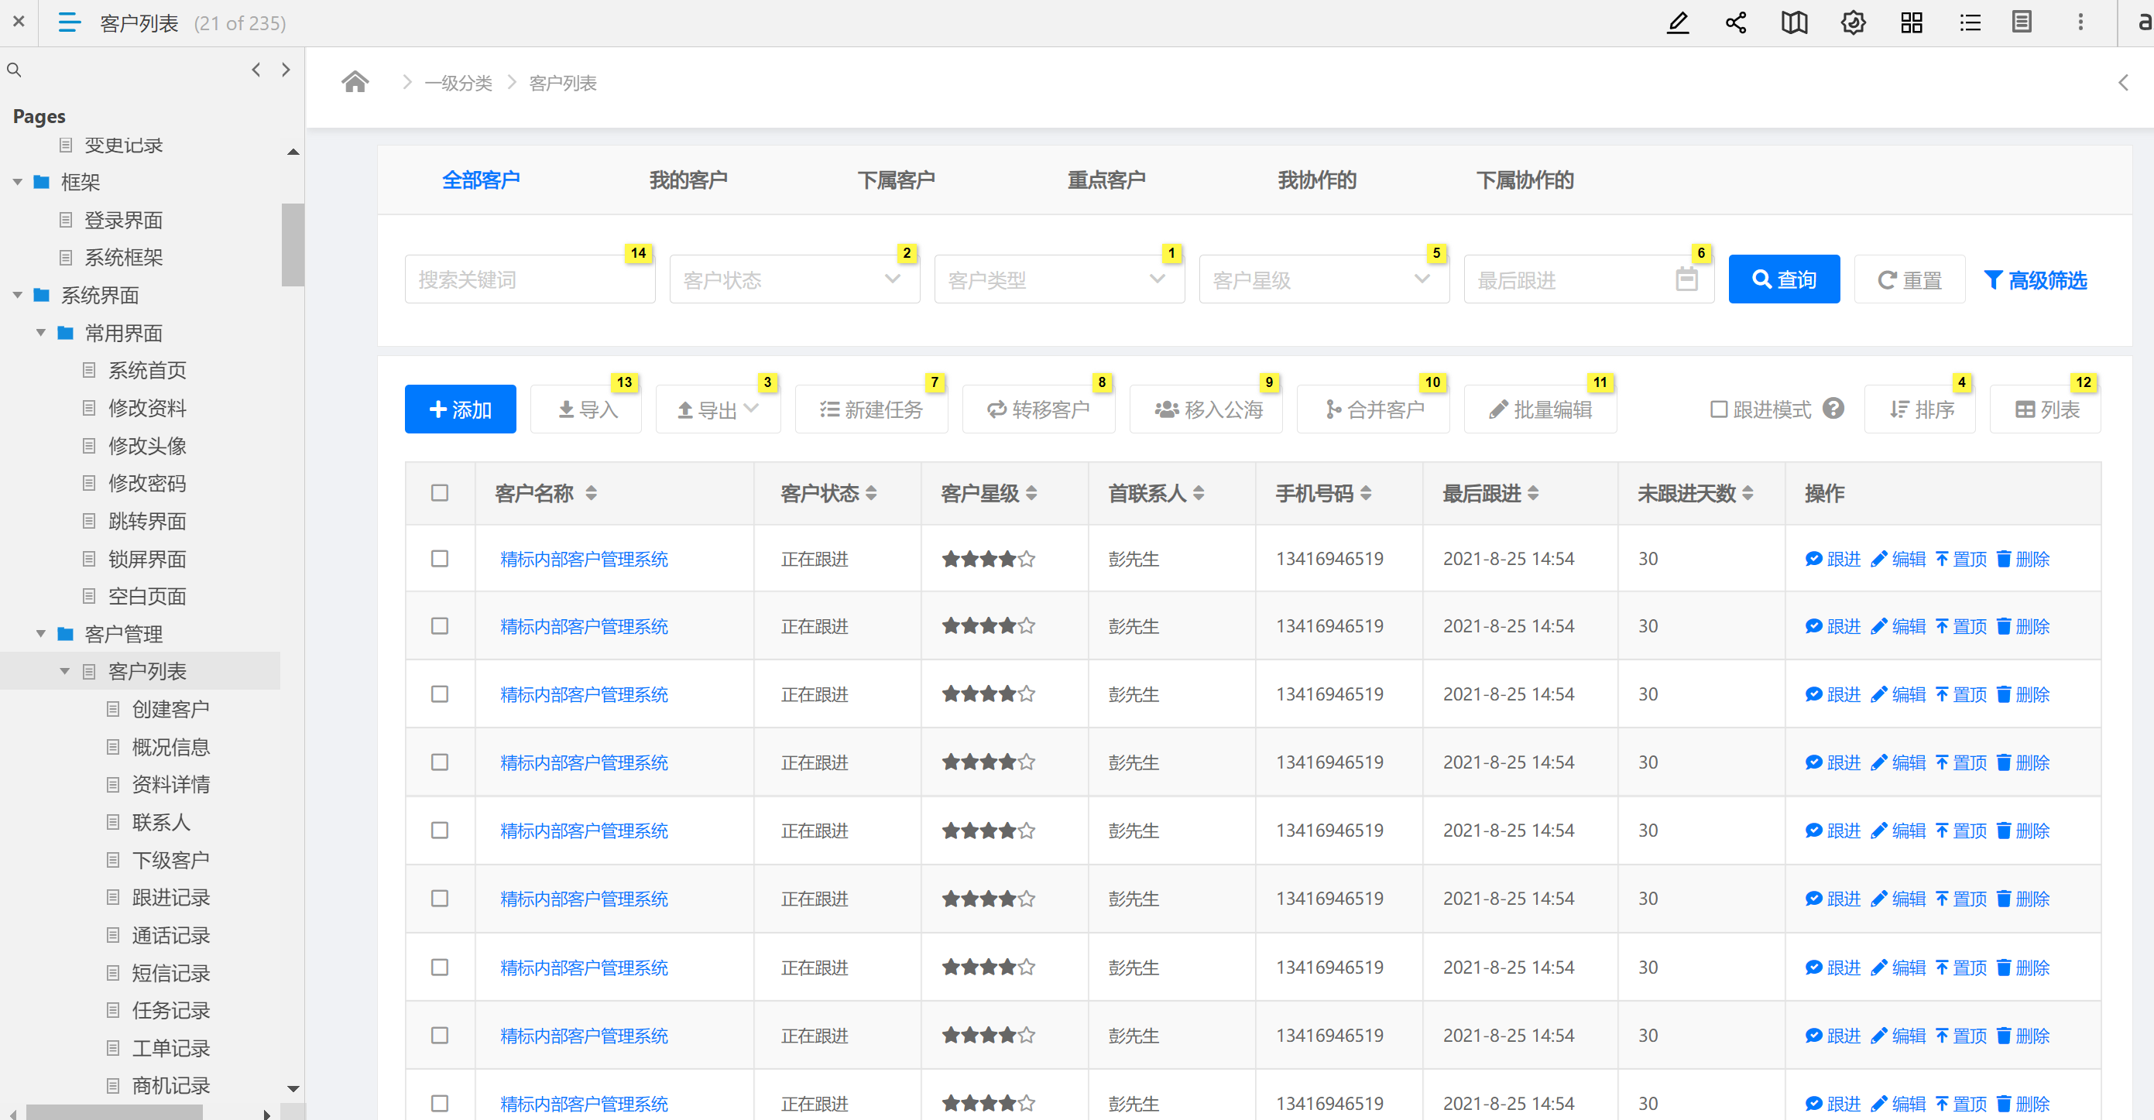The width and height of the screenshot is (2154, 1120).
Task: Collapse the 系统界面 folder
Action: click(x=17, y=295)
